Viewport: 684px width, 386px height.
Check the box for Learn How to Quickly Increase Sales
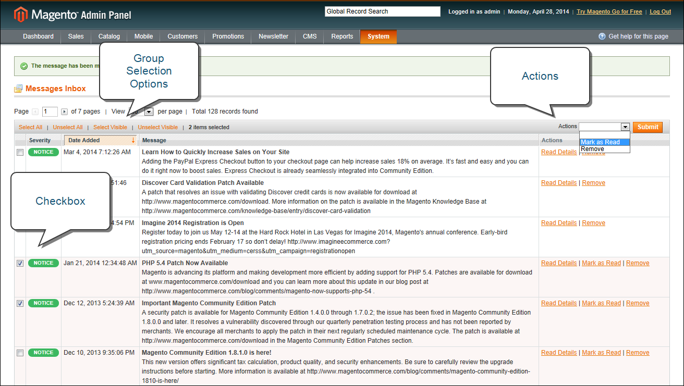pos(20,152)
